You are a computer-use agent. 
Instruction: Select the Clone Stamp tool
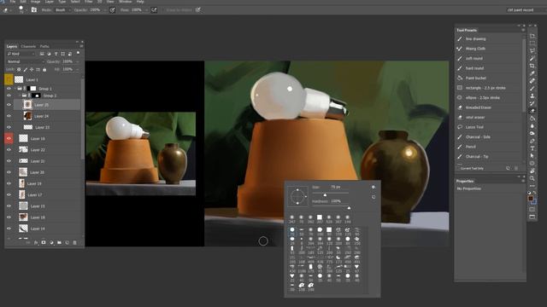532,96
